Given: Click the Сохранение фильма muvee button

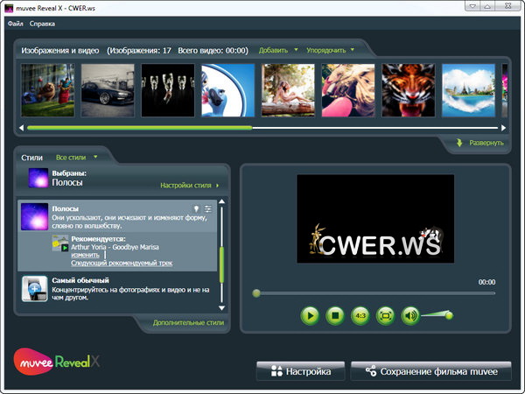Looking at the screenshot, I should point(430,371).
